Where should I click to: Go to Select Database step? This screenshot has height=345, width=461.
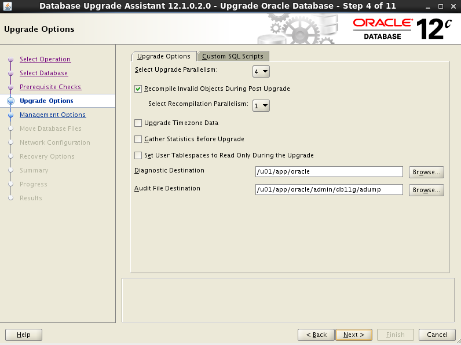[44, 73]
